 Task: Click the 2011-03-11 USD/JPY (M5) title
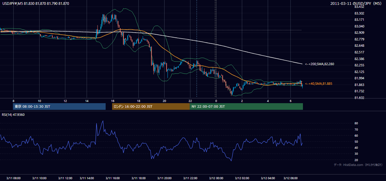pyautogui.click(x=356, y=3)
